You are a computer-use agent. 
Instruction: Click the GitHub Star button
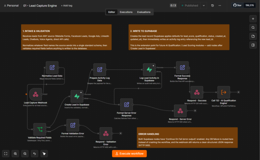(x=237, y=5)
